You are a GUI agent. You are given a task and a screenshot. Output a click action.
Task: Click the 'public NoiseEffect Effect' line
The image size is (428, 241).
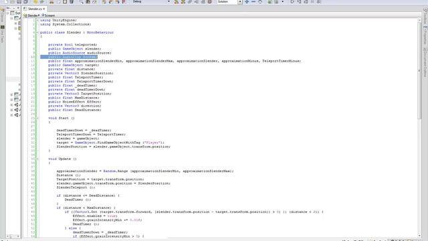(x=74, y=102)
